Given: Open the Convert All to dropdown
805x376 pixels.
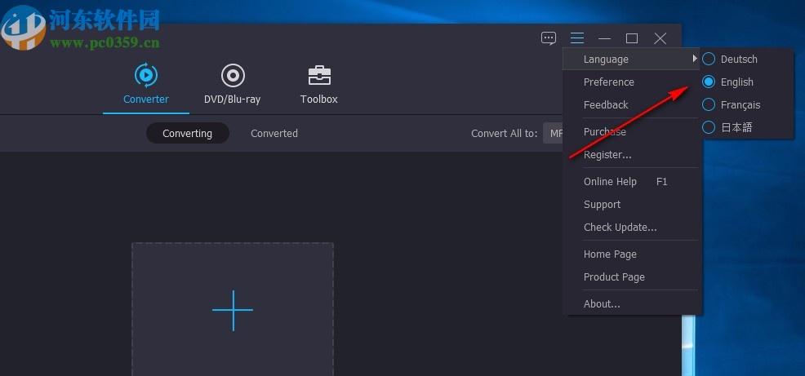Looking at the screenshot, I should pyautogui.click(x=554, y=134).
